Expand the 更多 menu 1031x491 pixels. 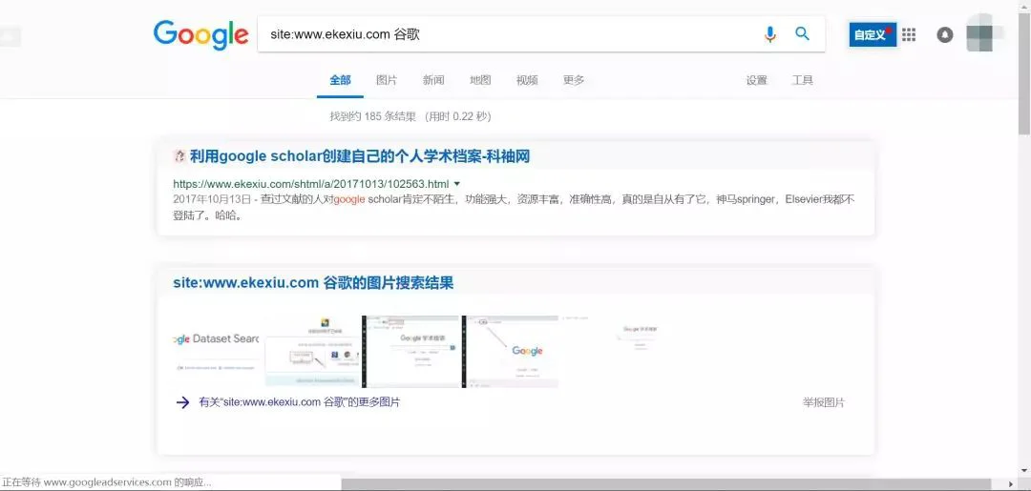pyautogui.click(x=574, y=80)
